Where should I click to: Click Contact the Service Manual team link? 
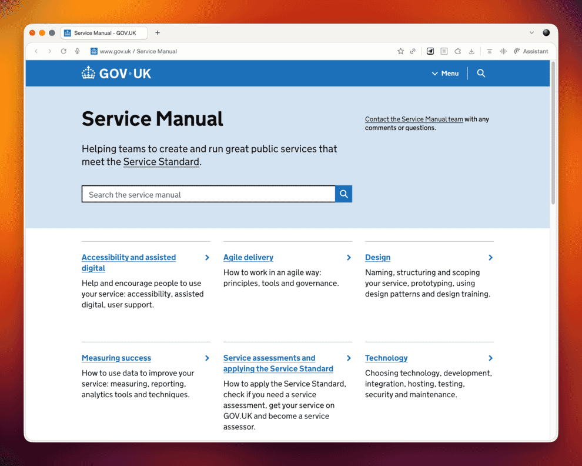pyautogui.click(x=414, y=119)
